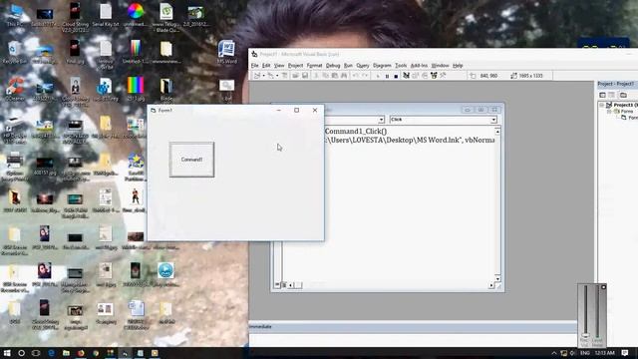Open the Tools menu
The width and height of the screenshot is (638, 359).
pyautogui.click(x=401, y=66)
